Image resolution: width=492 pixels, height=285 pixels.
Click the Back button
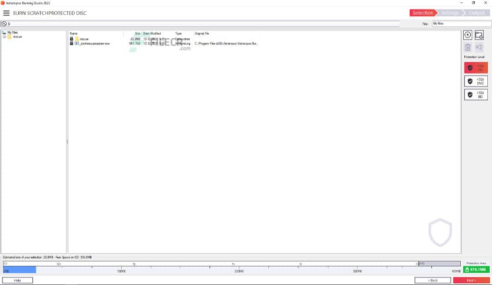click(433, 280)
